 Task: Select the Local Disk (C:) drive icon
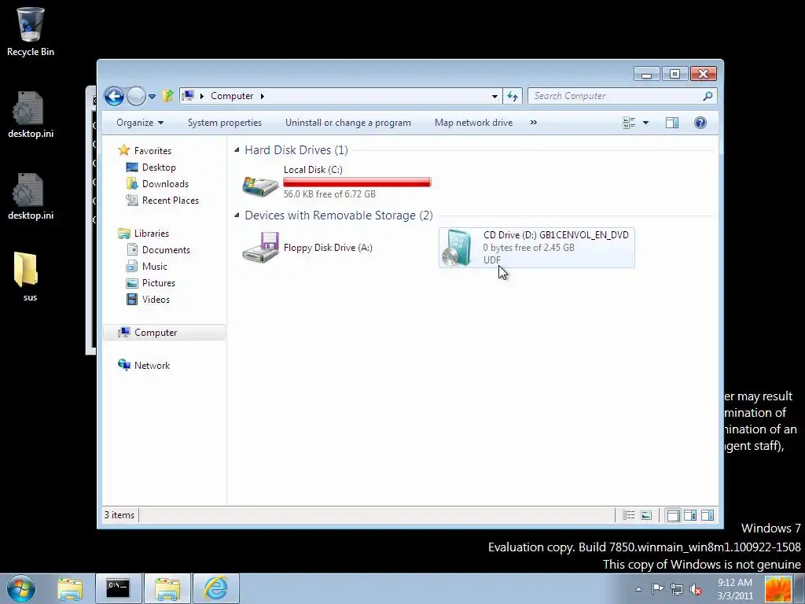click(x=260, y=186)
